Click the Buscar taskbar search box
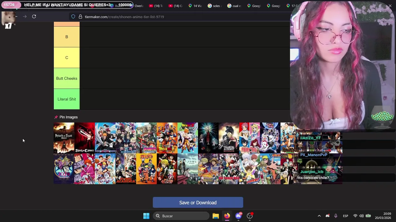The height and width of the screenshot is (222, 396). 181,216
